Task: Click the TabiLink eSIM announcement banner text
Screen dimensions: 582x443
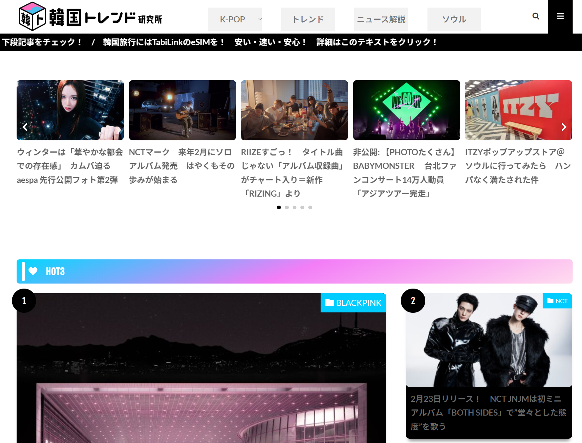Action: (x=270, y=42)
